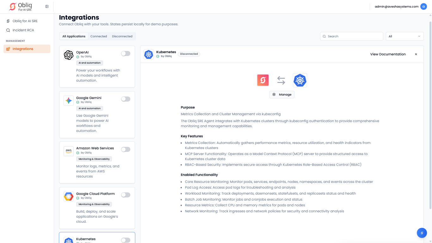Click the Google Gemini star icon
Image resolution: width=432 pixels, height=243 pixels.
coord(69,101)
